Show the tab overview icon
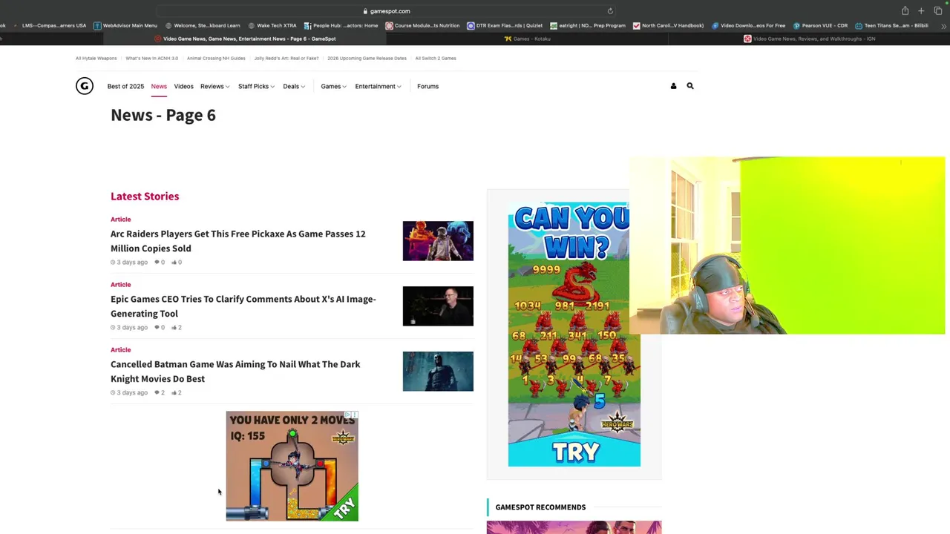This screenshot has height=534, width=950. (x=937, y=11)
